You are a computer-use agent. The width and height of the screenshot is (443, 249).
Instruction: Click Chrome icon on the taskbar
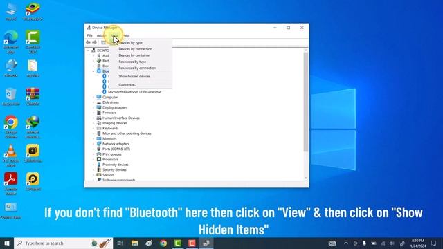point(163,243)
